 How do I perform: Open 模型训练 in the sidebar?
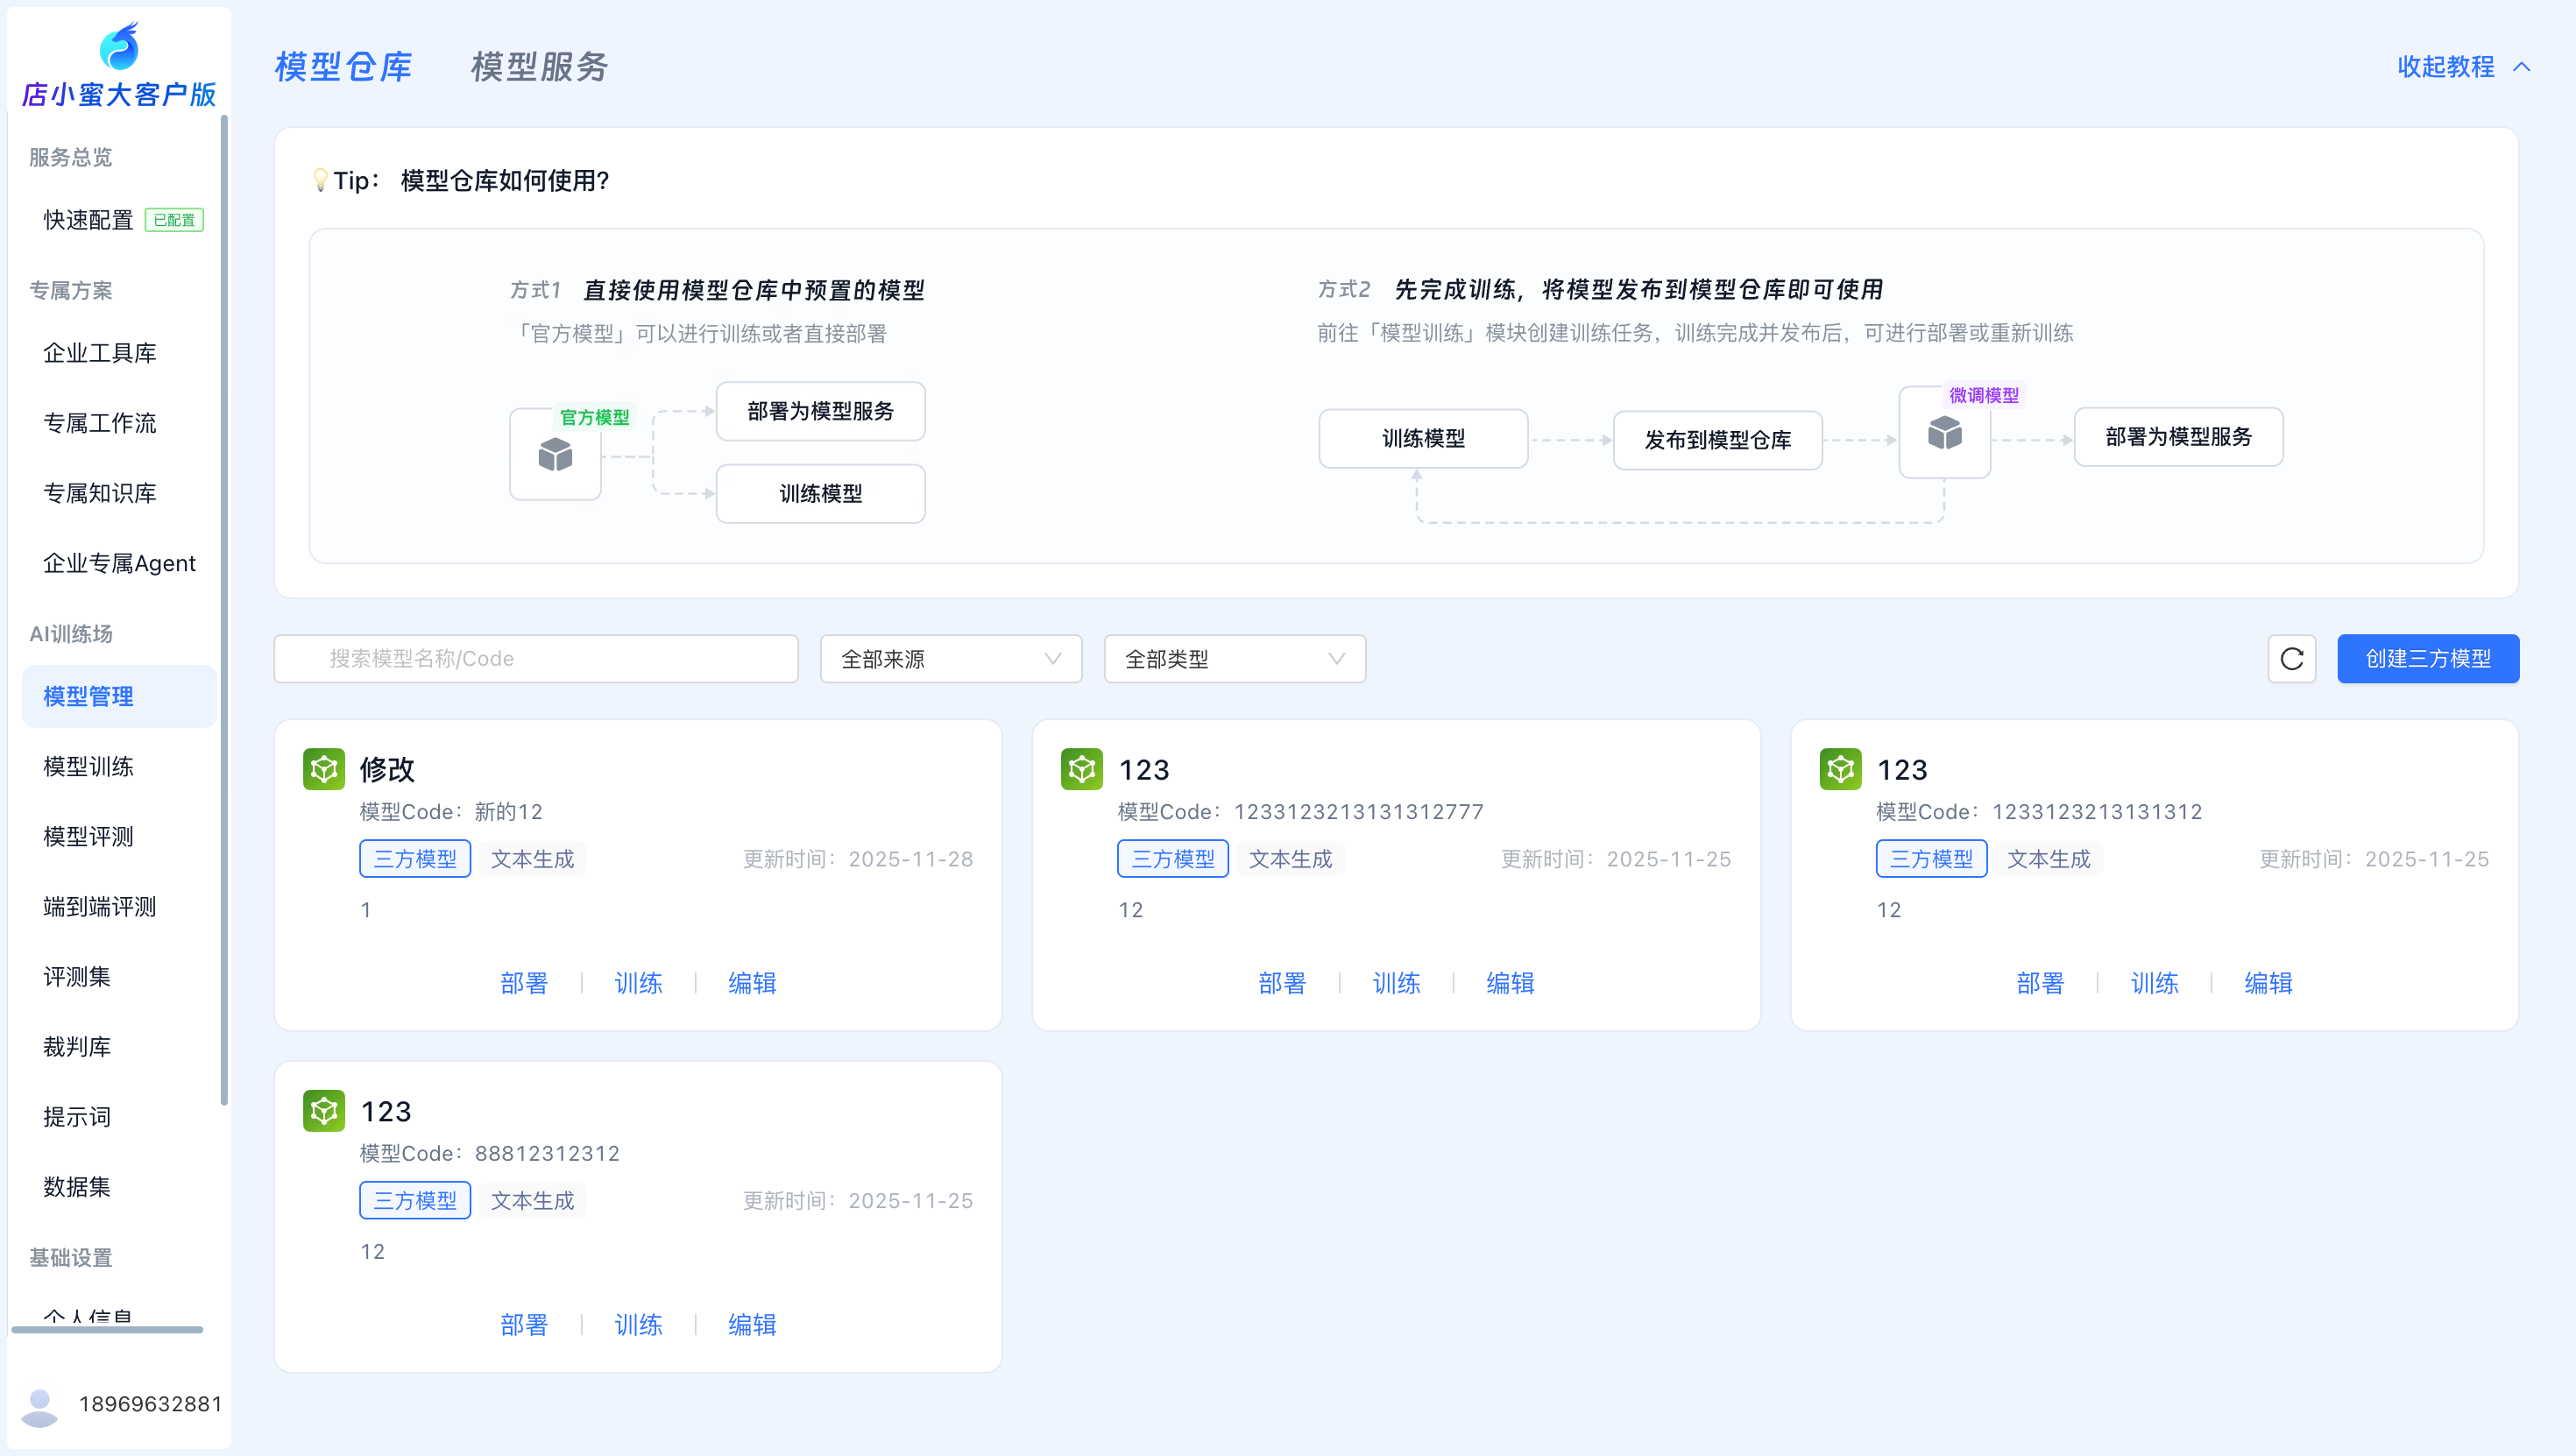[88, 767]
